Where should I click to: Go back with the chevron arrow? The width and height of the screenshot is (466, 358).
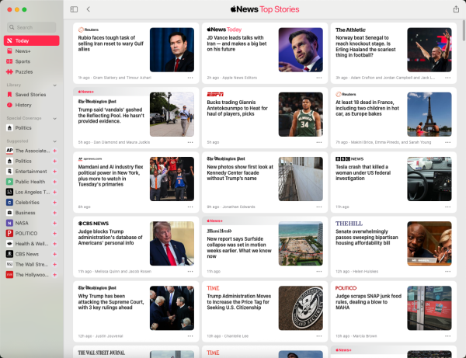pos(89,9)
